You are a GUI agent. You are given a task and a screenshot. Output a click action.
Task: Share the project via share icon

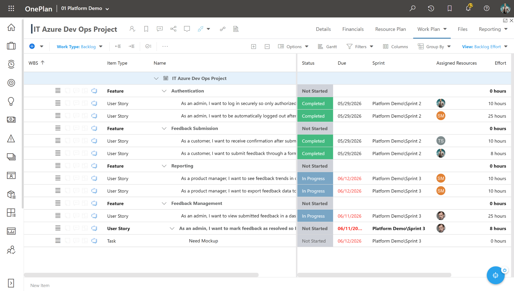(x=173, y=29)
